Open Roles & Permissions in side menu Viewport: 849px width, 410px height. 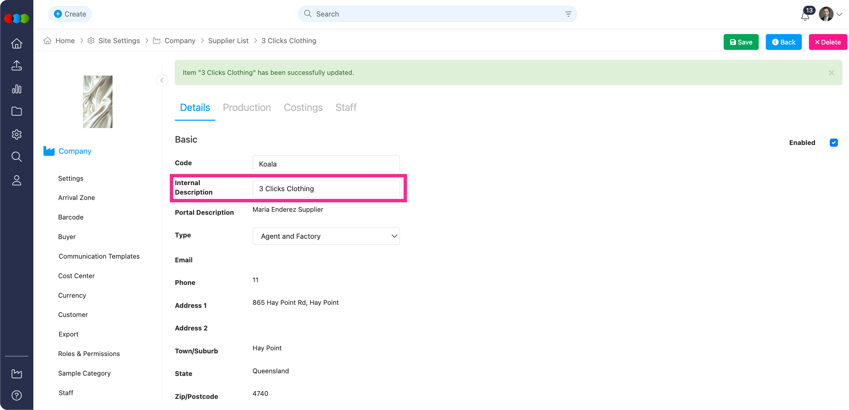click(x=89, y=354)
